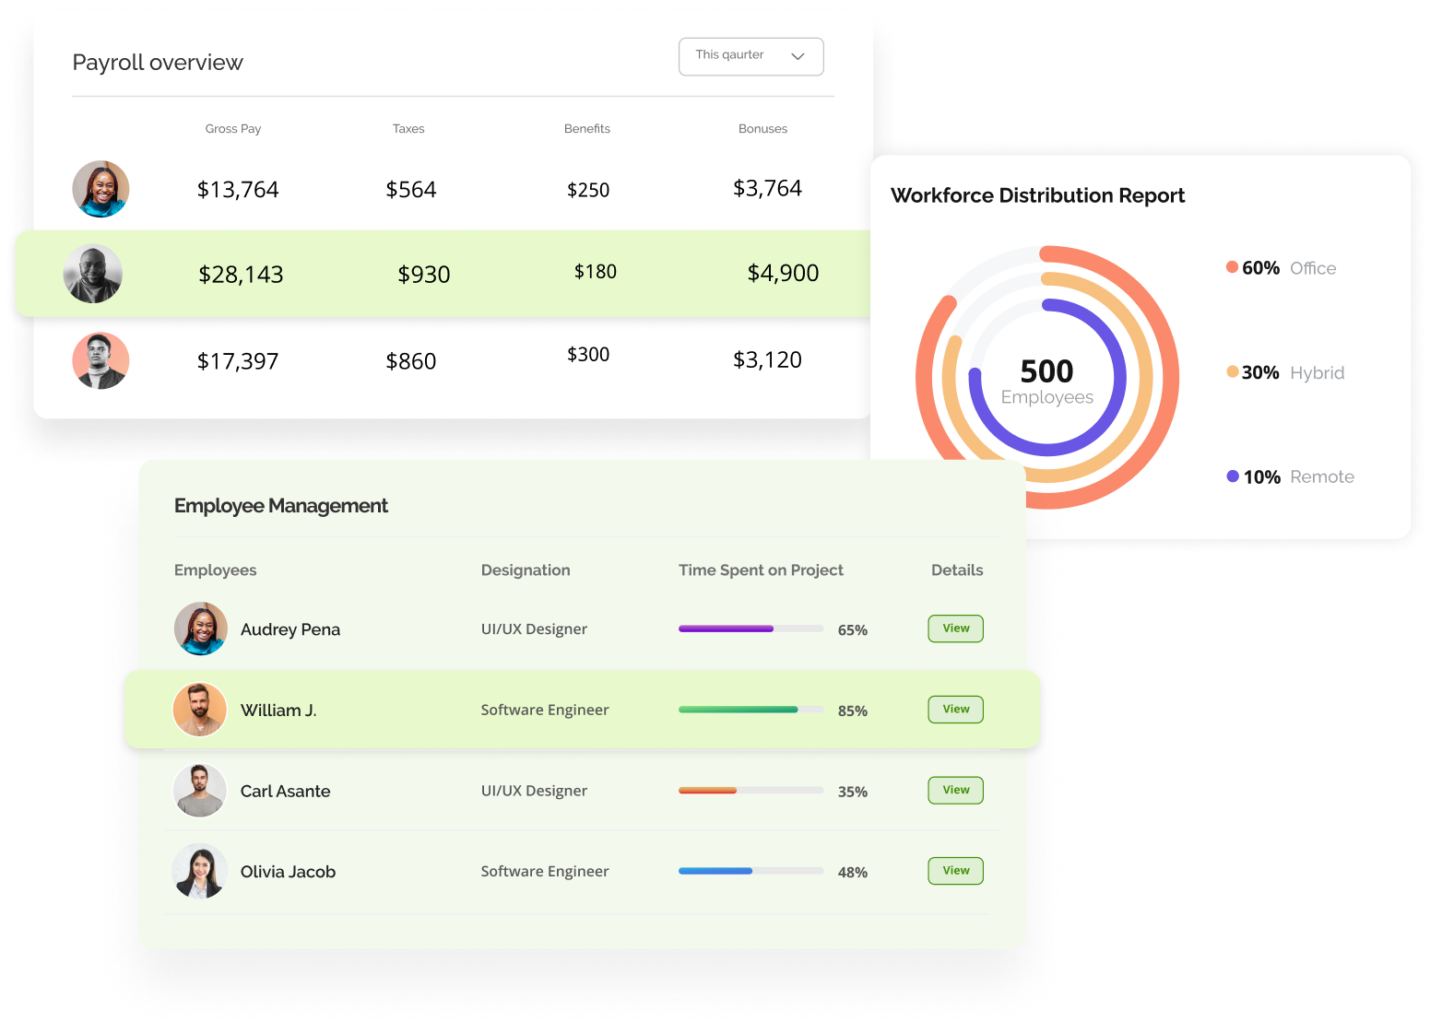Viewport: 1430px width, 1034px height.
Task: Click the 35% time spent value
Action: (852, 792)
